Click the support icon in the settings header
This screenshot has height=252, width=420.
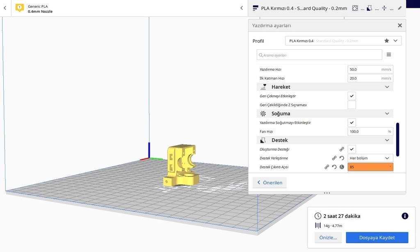coord(263,140)
